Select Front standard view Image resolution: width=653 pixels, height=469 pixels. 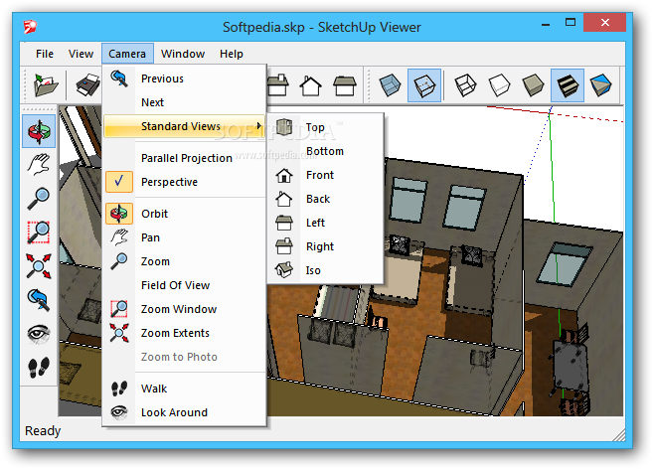tap(325, 175)
